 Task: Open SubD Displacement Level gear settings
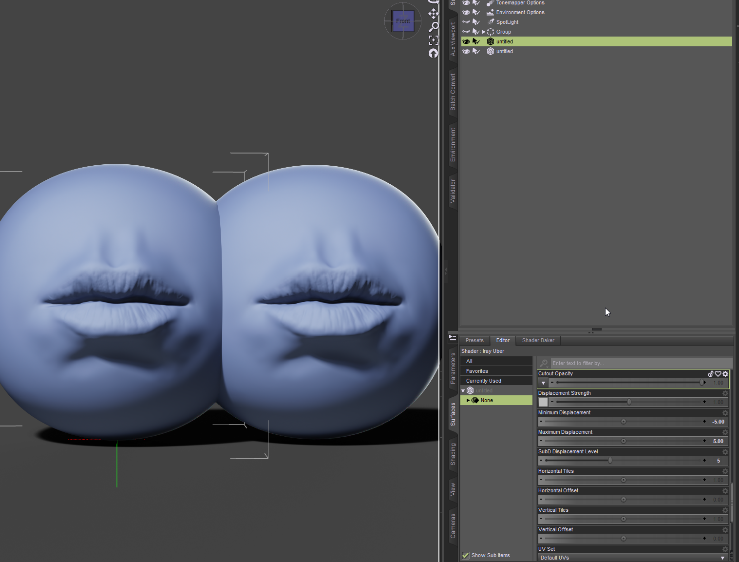tap(725, 452)
